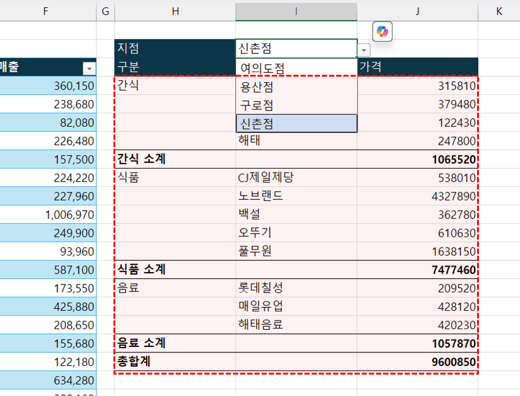The width and height of the screenshot is (520, 396).
Task: Open the filter menu on the 매출 column
Action: coord(88,69)
